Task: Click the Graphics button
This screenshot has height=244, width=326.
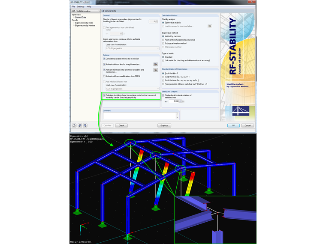Action: pos(164,125)
